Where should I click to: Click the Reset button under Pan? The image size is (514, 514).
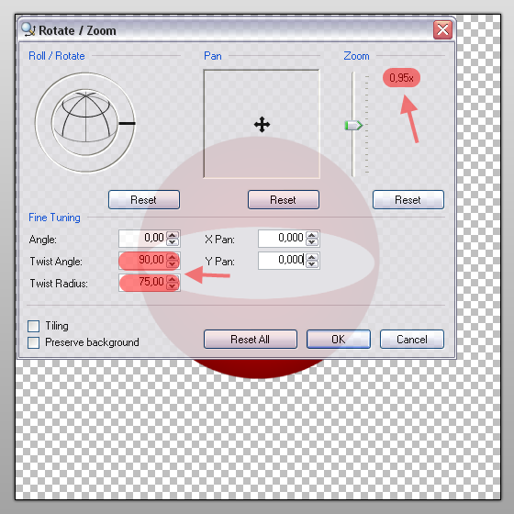click(284, 200)
